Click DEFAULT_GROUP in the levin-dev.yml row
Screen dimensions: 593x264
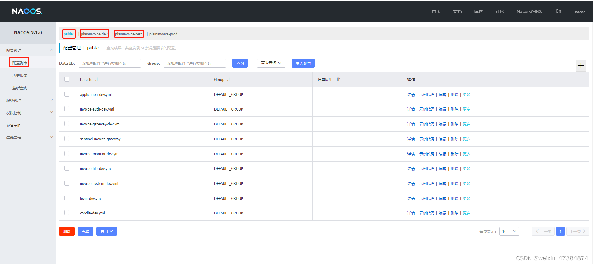tap(228, 199)
